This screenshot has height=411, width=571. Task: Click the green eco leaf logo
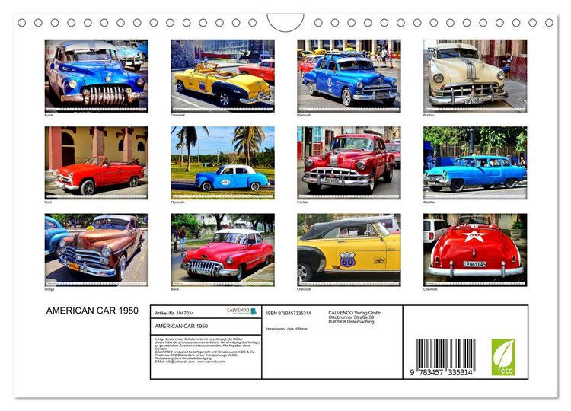tap(503, 357)
